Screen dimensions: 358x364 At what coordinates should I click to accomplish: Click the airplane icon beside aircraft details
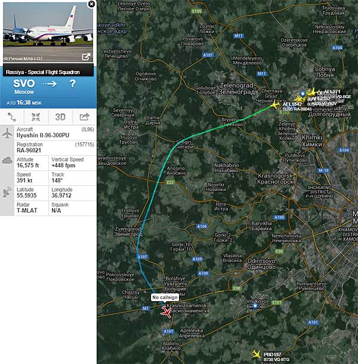(x=7, y=133)
